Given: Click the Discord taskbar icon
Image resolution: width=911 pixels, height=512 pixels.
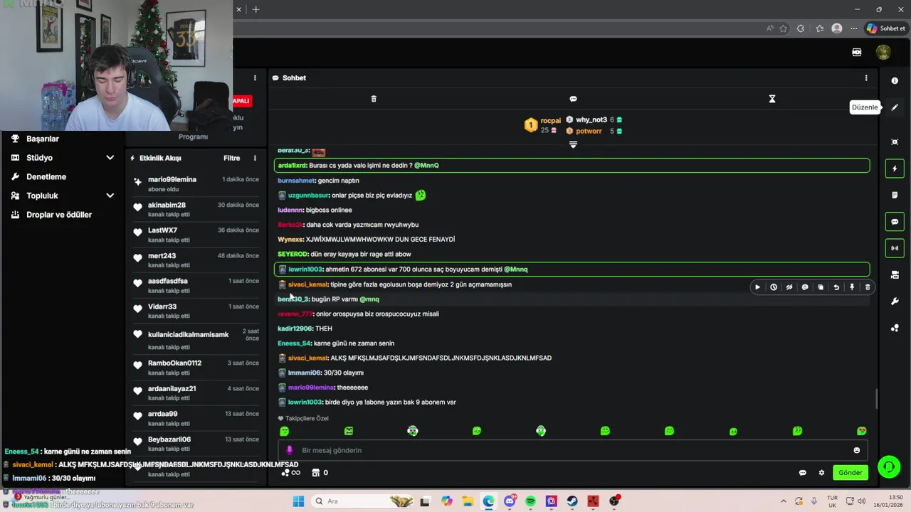Looking at the screenshot, I should (x=510, y=501).
